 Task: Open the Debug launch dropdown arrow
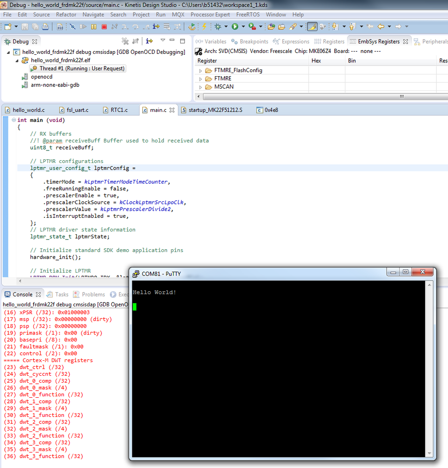[x=226, y=27]
